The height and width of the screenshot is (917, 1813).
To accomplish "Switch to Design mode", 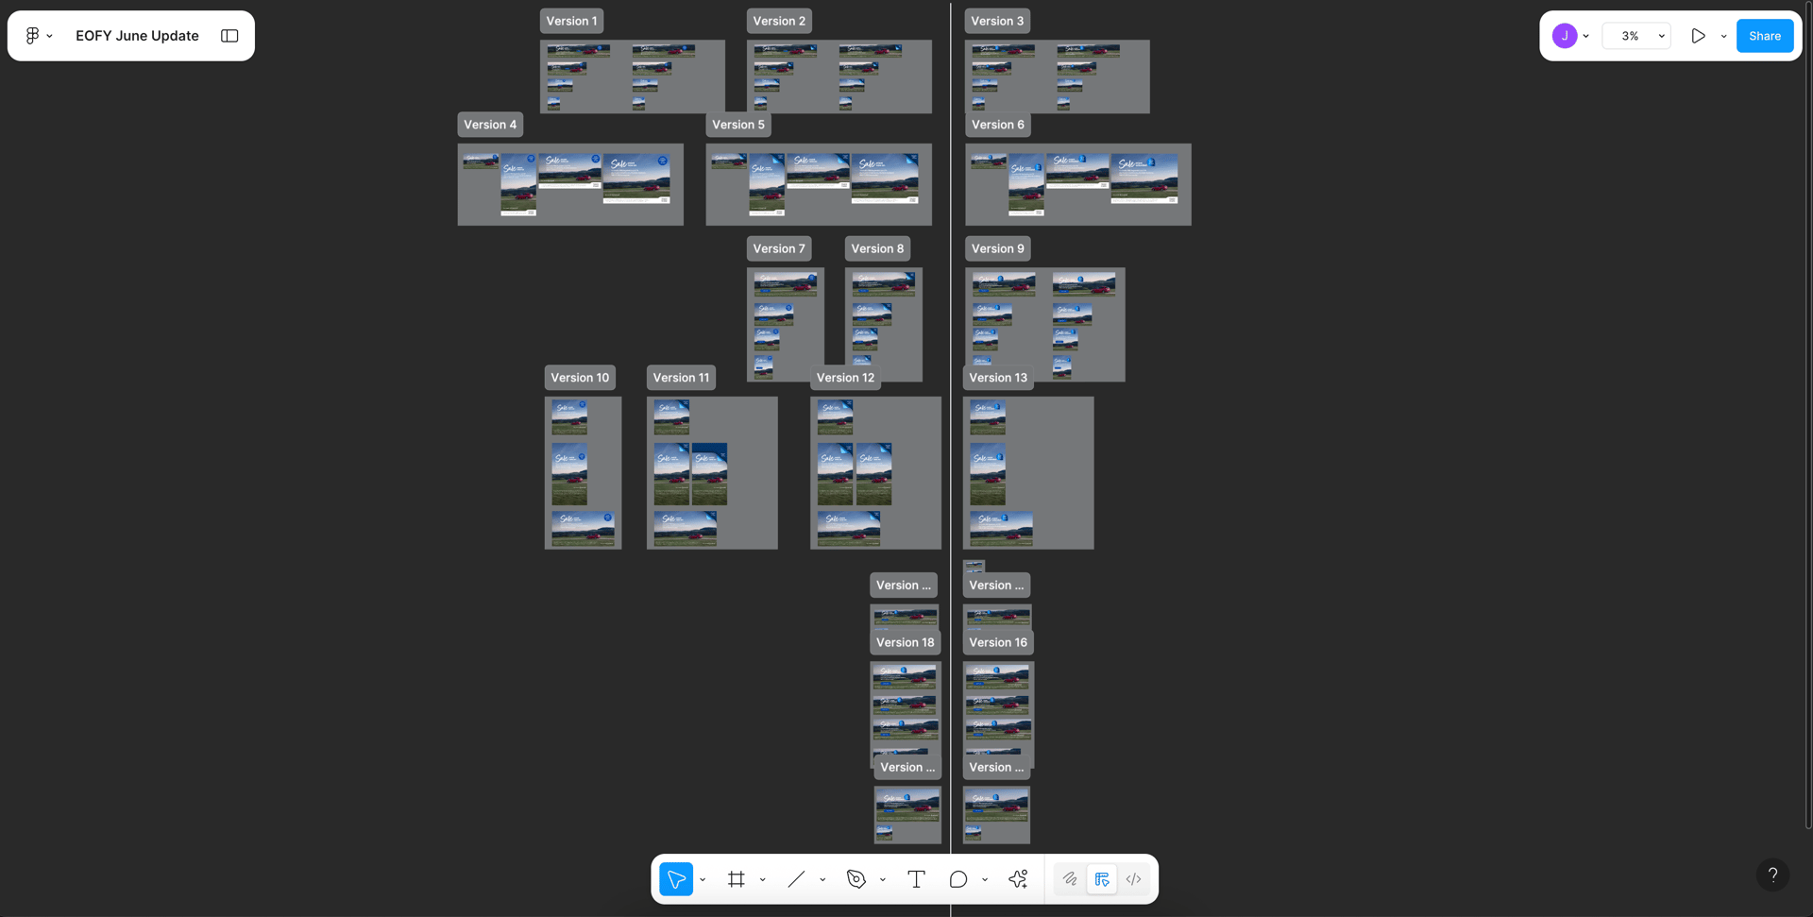I will pyautogui.click(x=1102, y=879).
